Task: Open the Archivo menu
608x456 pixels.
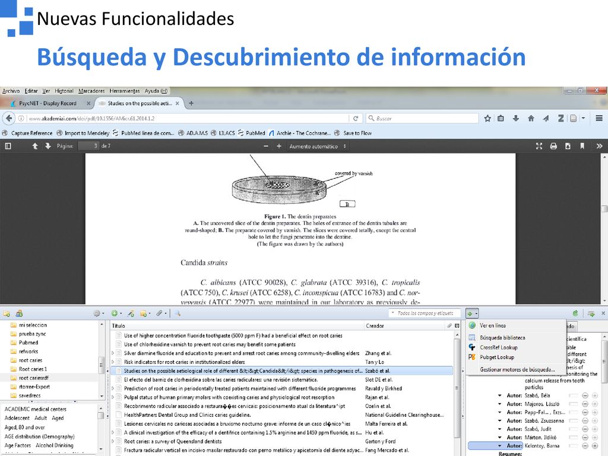Action: tap(11, 91)
